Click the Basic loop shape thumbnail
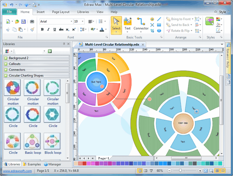 [x=33, y=143]
